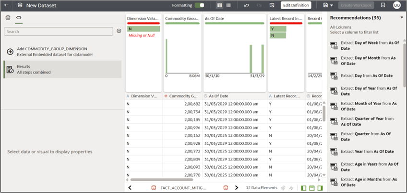The width and height of the screenshot is (407, 193).
Task: Click the Commodity G... column header
Action: click(x=182, y=96)
